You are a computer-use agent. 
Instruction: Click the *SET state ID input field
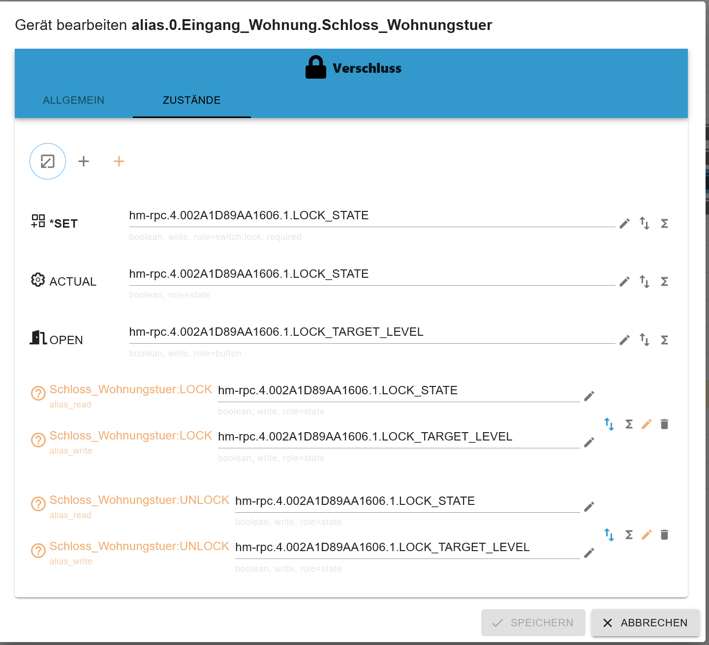372,216
